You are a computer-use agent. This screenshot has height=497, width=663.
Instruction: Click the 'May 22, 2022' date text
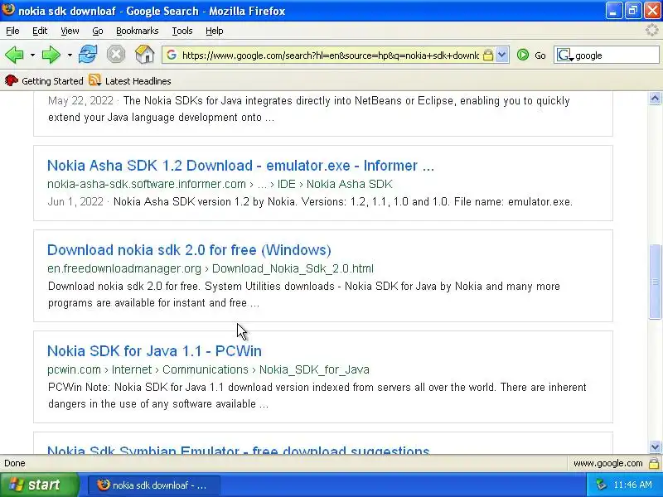[80, 100]
